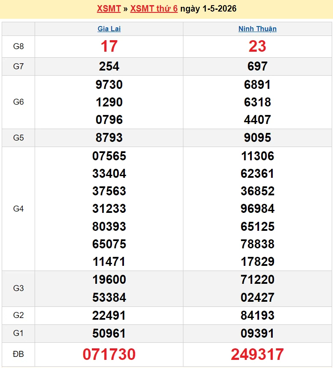333x368 pixels.
Task: Select Gia Lai G6 number 9730
Action: point(109,85)
